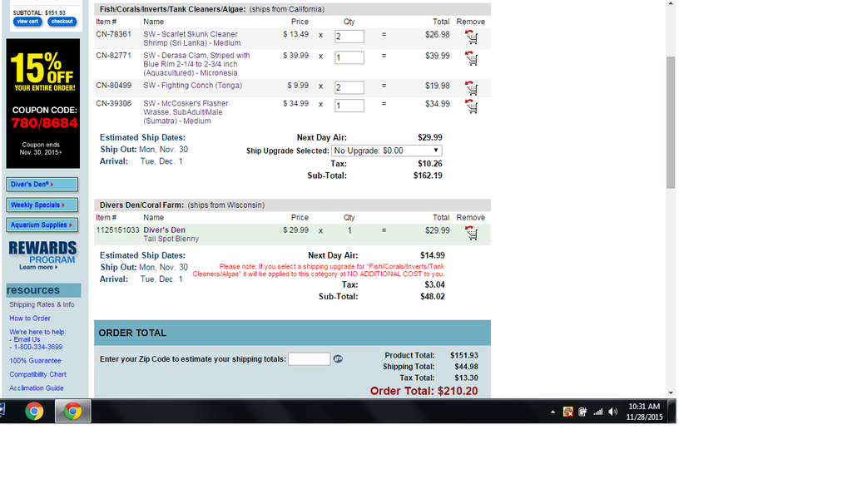Image resolution: width=852 pixels, height=479 pixels.
Task: Check network signal icon in system tray
Action: (597, 412)
